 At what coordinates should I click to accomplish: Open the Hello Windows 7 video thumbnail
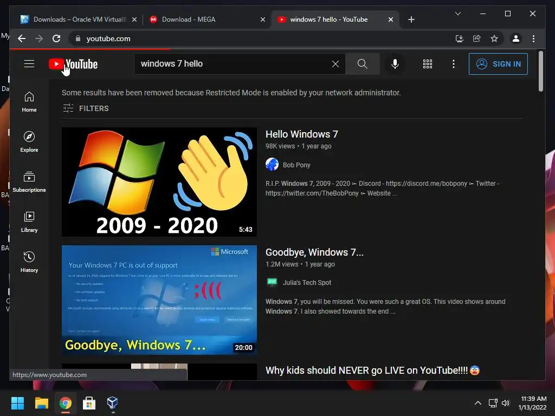click(x=159, y=182)
